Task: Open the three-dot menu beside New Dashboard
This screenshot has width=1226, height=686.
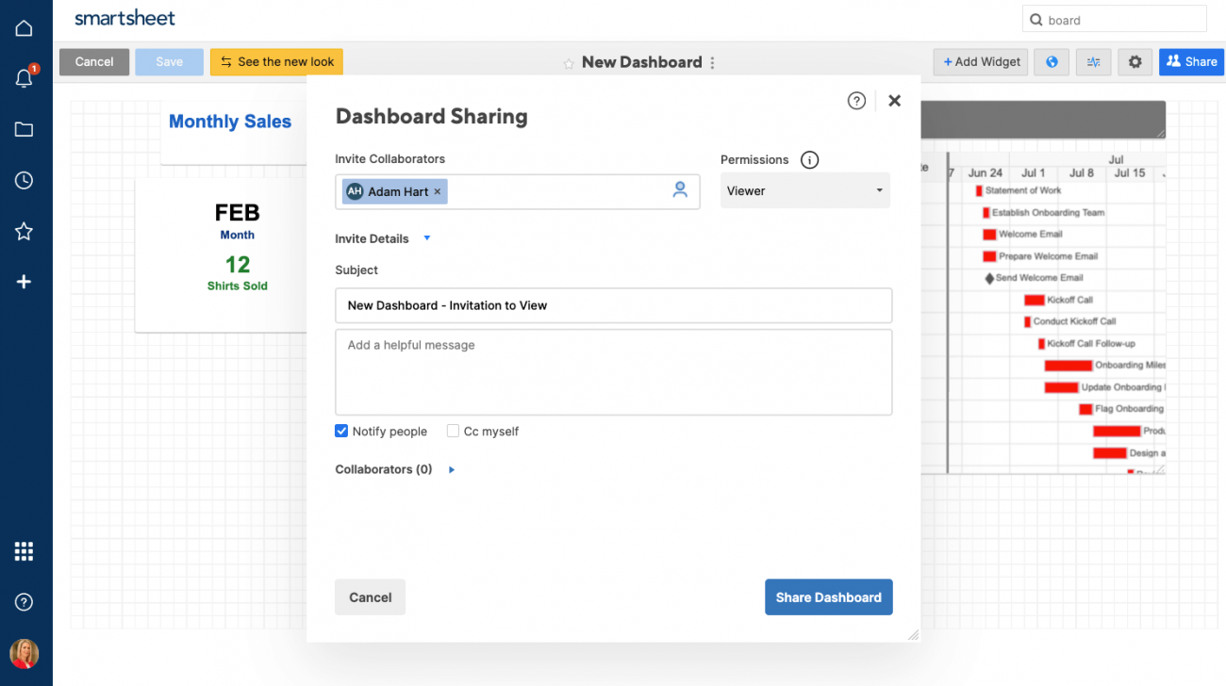Action: click(x=712, y=62)
